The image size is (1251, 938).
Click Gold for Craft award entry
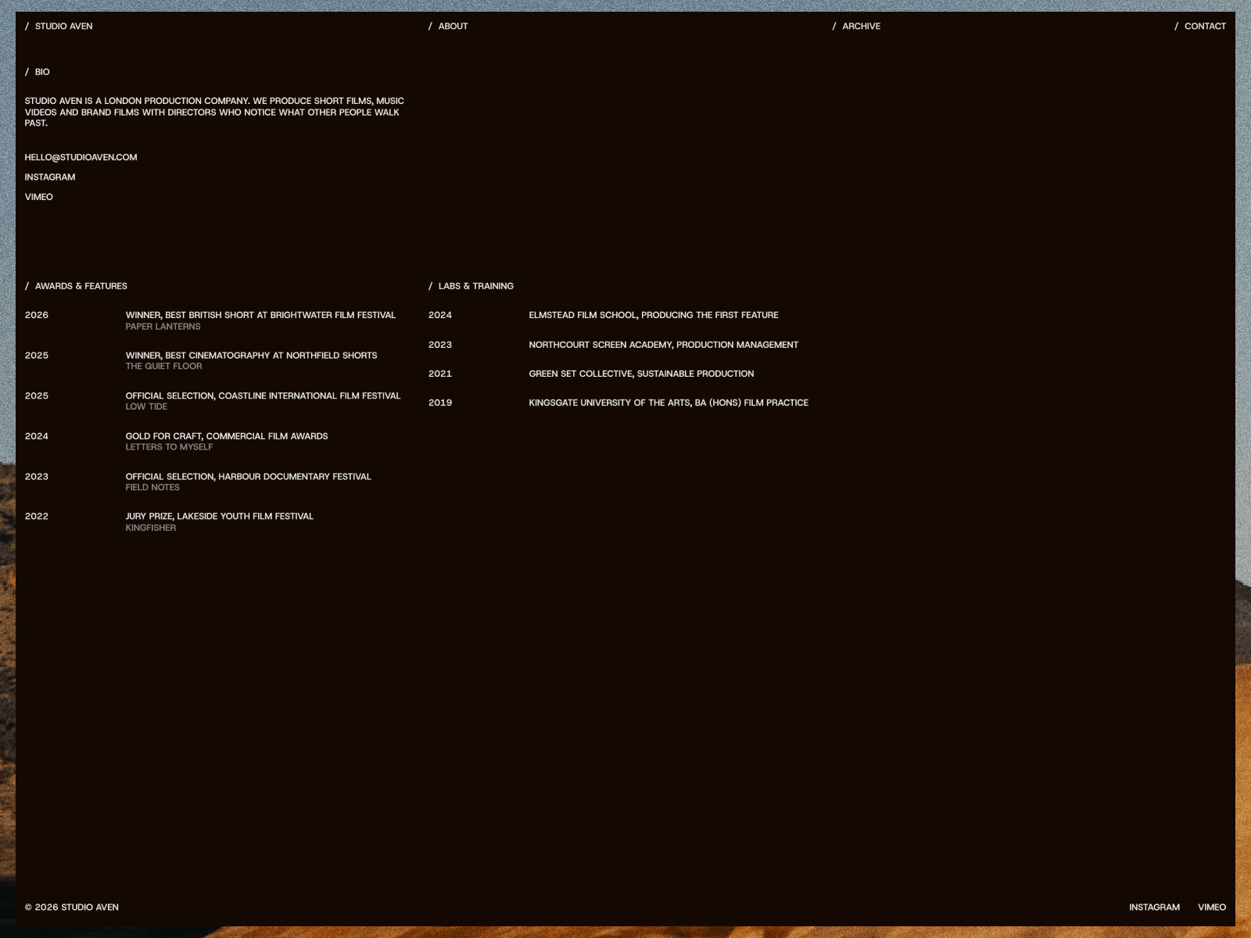(x=227, y=436)
